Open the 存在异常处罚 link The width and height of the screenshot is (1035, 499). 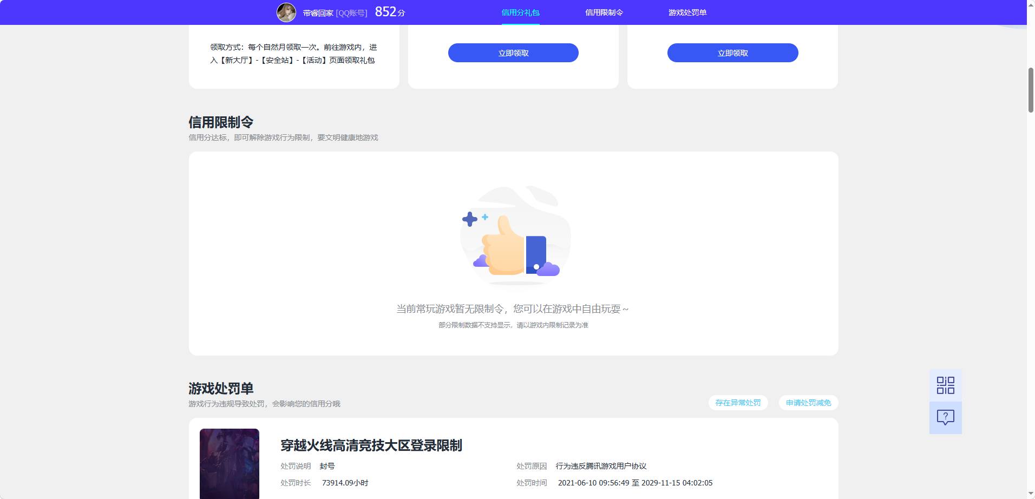pyautogui.click(x=738, y=403)
